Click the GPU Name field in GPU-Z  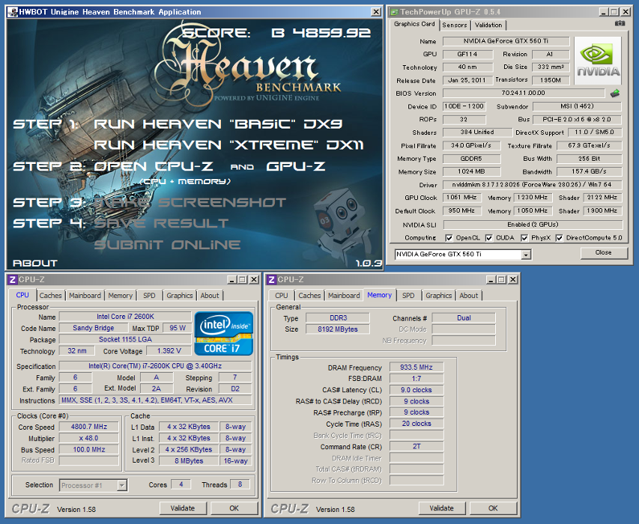click(506, 41)
